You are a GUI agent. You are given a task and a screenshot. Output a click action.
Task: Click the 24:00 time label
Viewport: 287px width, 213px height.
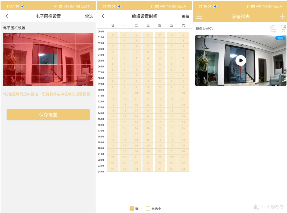tap(101, 172)
